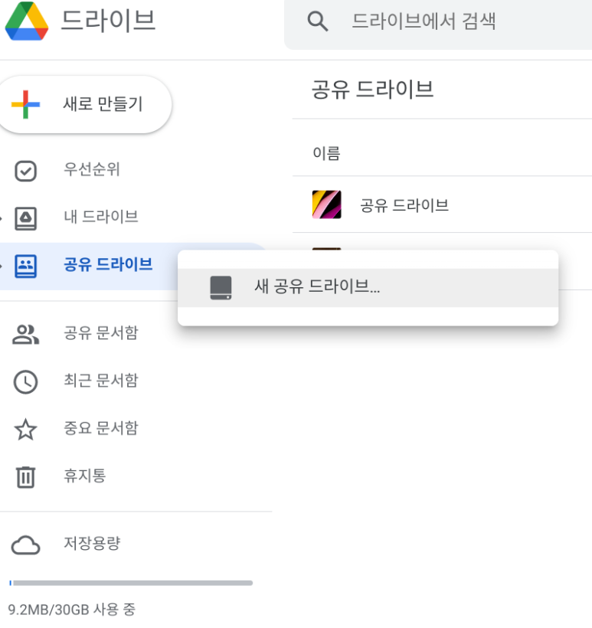
Task: Click the colorful plus icon in 새로 만들기
Action: click(x=25, y=104)
